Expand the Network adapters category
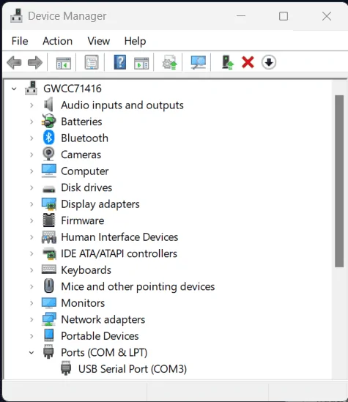The height and width of the screenshot is (402, 348). (x=32, y=319)
